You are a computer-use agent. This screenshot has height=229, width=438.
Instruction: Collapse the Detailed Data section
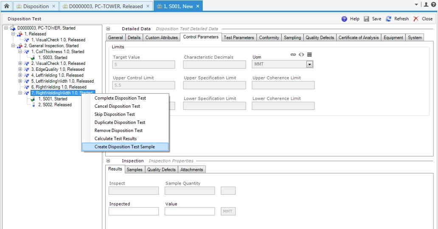(108, 29)
